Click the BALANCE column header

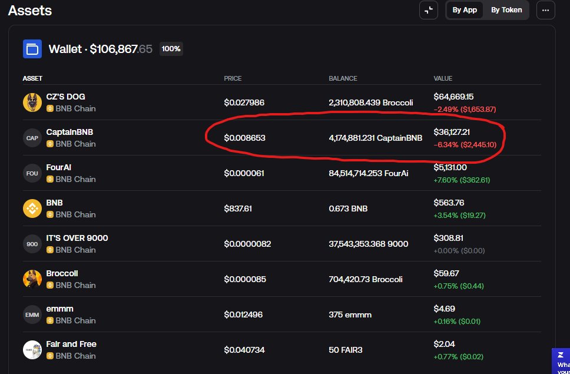(x=343, y=78)
